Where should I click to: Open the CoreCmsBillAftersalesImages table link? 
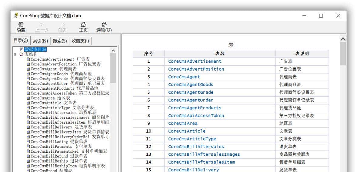click(x=204, y=154)
